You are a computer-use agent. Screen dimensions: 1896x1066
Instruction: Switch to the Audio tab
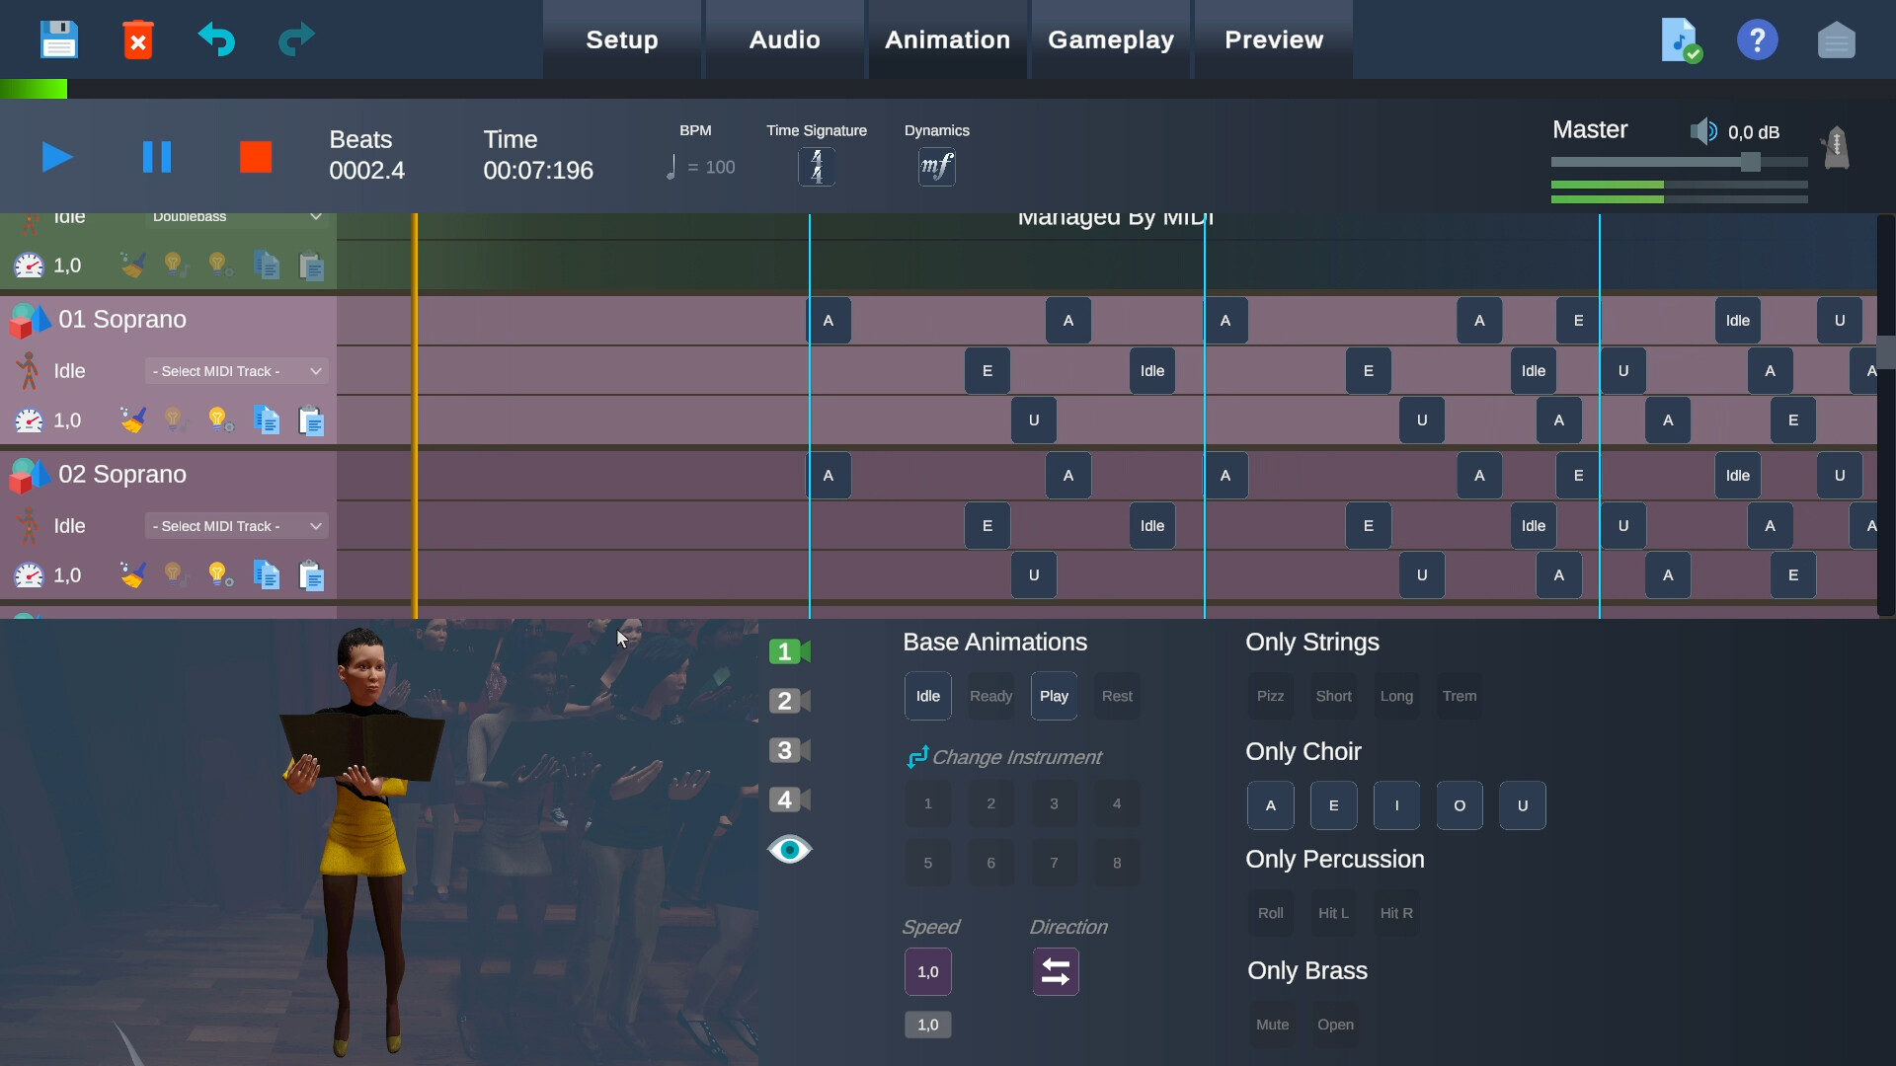(x=783, y=39)
